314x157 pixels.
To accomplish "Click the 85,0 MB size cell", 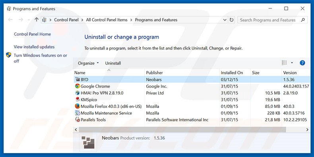I will 272,107.
